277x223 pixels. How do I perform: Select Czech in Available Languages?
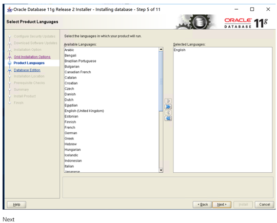(x=111, y=89)
